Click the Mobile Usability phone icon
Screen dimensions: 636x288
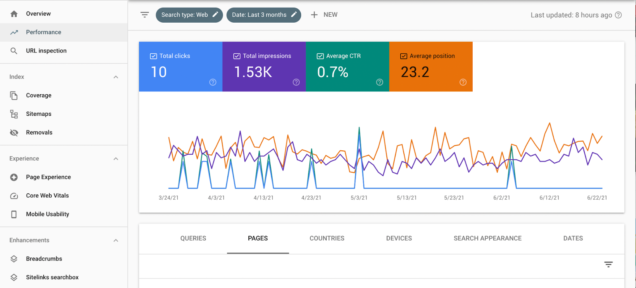[x=14, y=214]
